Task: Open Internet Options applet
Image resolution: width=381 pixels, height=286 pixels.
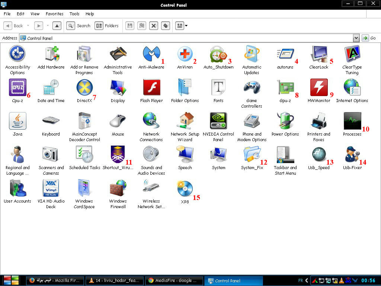Action: (x=352, y=87)
